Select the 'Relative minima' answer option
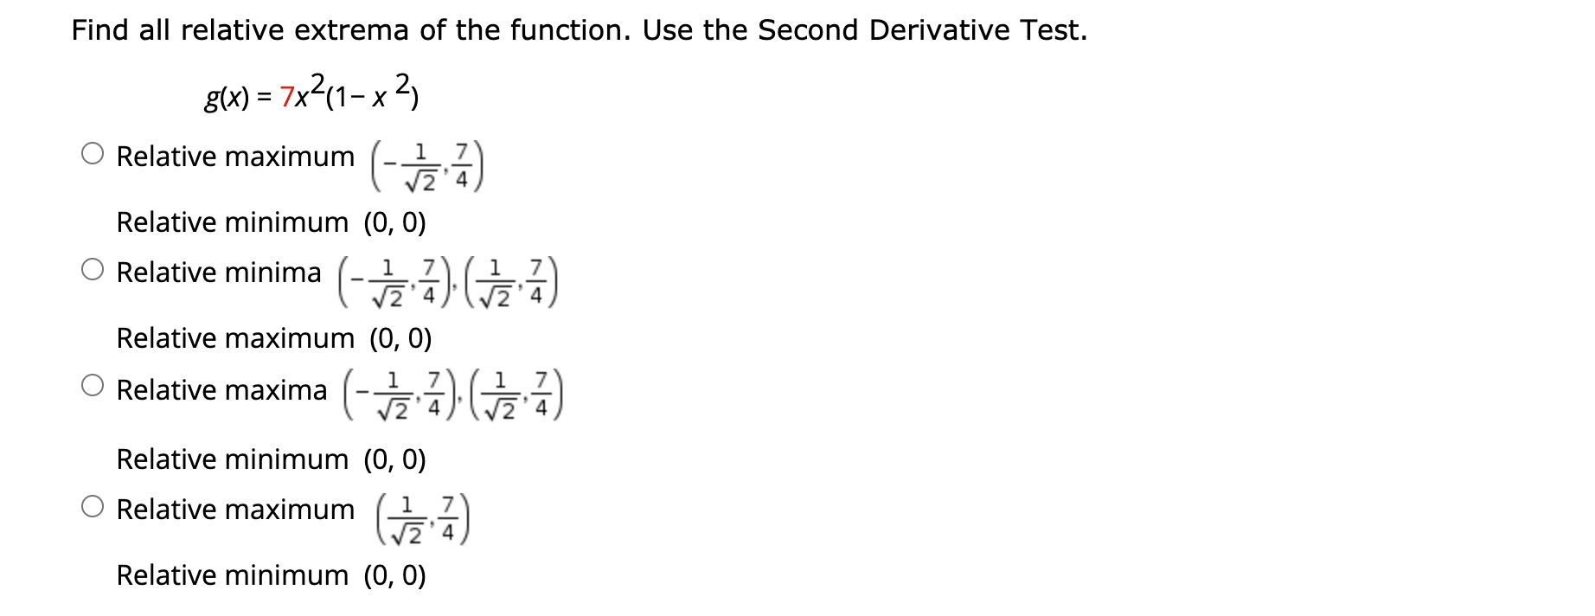Screen dimensions: 1595x616 point(93,267)
